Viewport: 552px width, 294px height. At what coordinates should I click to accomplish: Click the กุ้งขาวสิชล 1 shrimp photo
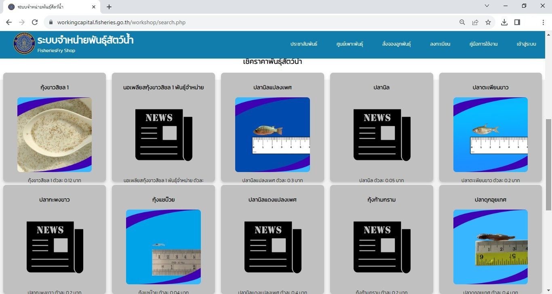[55, 134]
